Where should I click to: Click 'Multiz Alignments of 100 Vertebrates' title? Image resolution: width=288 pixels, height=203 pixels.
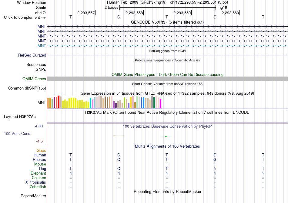pyautogui.click(x=167, y=146)
